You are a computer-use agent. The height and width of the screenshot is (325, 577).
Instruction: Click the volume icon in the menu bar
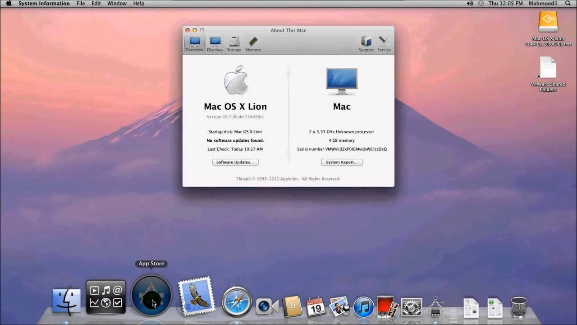pyautogui.click(x=470, y=4)
